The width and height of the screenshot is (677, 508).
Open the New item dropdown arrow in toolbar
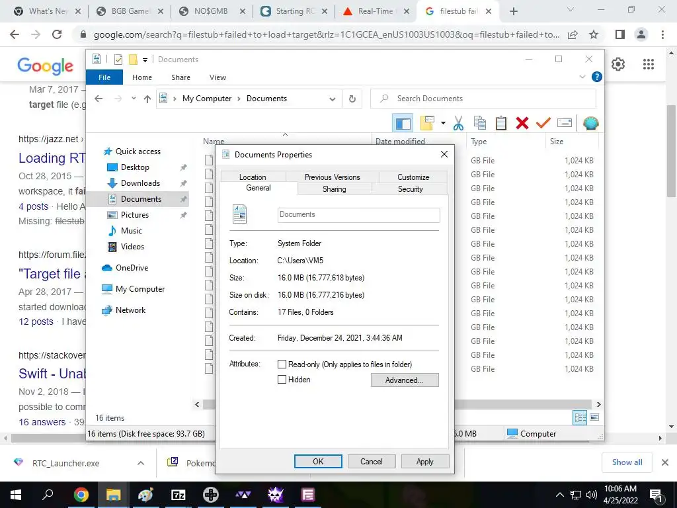pyautogui.click(x=443, y=124)
